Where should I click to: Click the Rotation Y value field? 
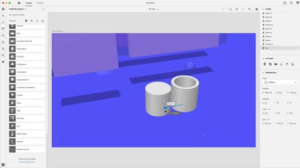[280, 103]
